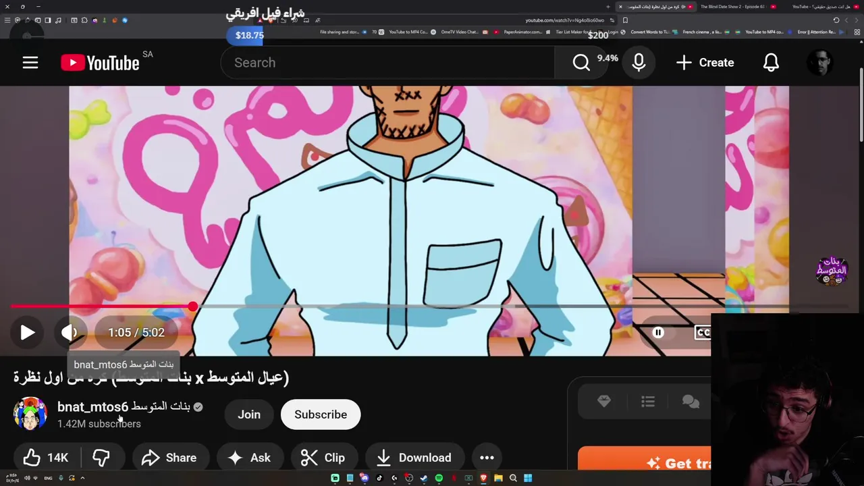Mute the video with the speaker icon
This screenshot has height=486, width=864.
(x=70, y=332)
